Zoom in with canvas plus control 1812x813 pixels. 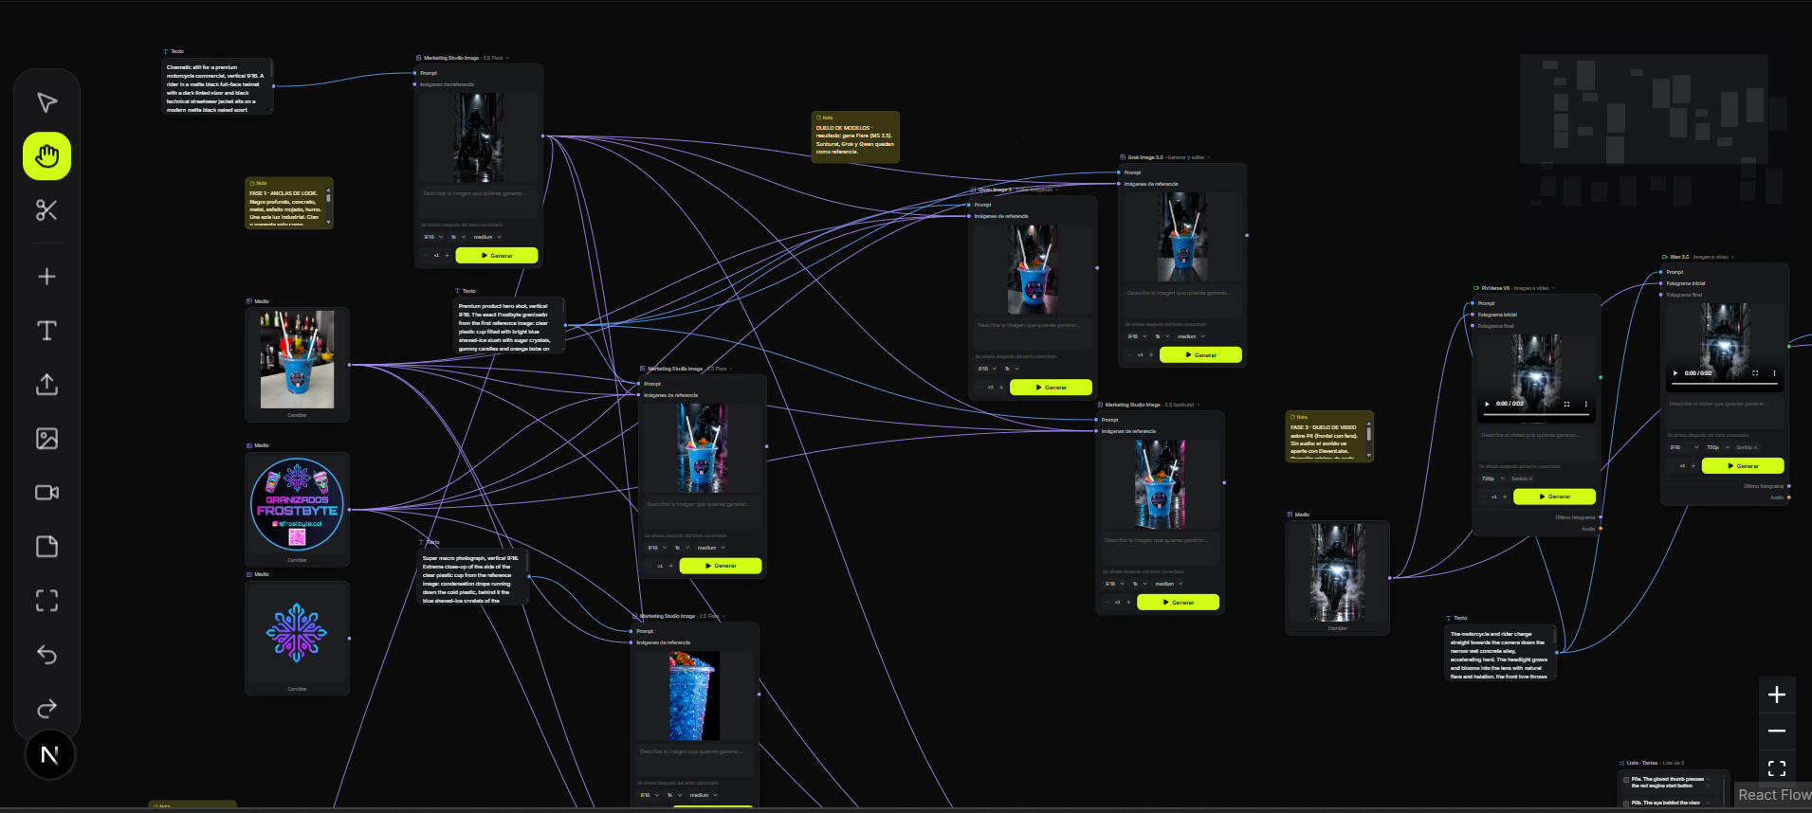coord(1777,695)
